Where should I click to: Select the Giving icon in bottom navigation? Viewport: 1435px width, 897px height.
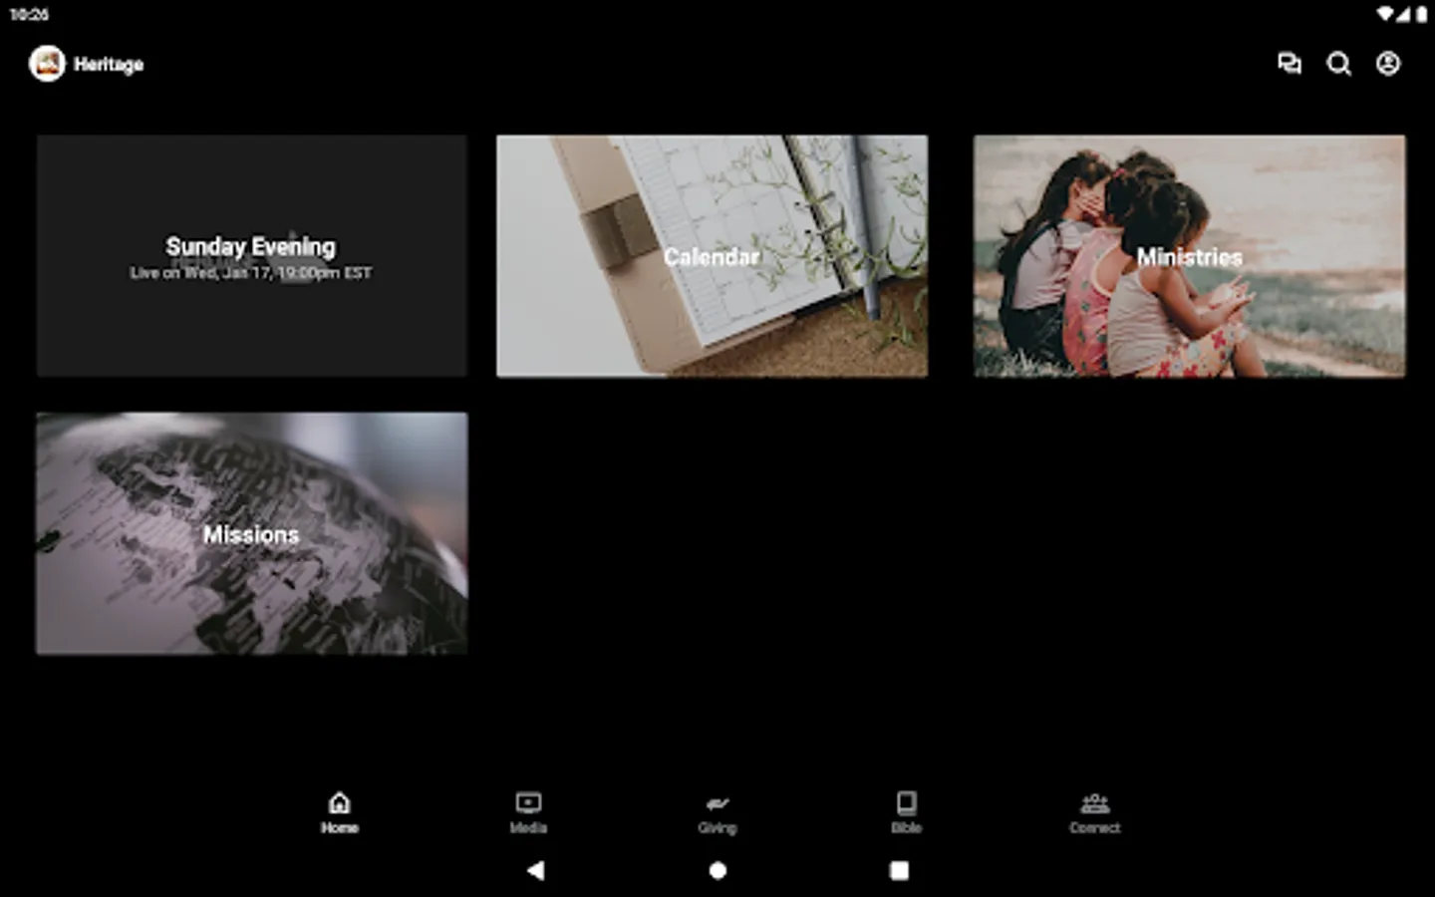click(x=717, y=805)
